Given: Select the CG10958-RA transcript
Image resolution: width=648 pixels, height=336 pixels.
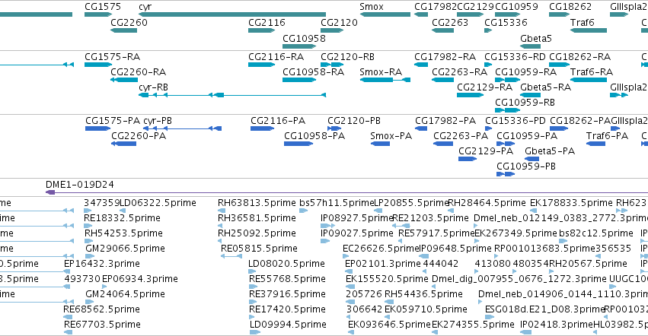Looking at the screenshot, I should click(299, 80).
